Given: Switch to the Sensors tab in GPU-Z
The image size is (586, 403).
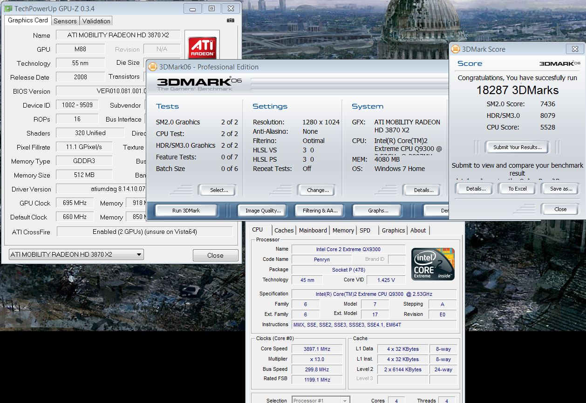Looking at the screenshot, I should coord(65,21).
